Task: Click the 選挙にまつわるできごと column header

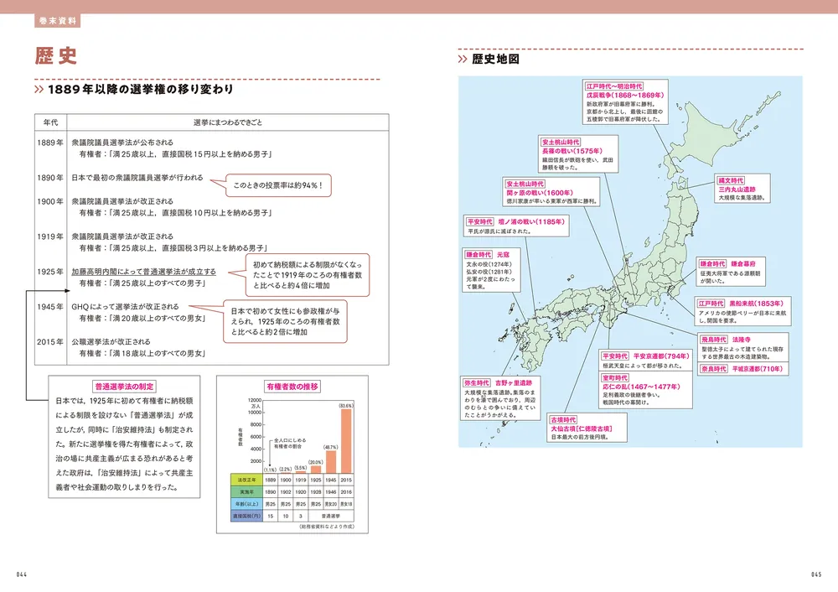Action: (x=228, y=122)
